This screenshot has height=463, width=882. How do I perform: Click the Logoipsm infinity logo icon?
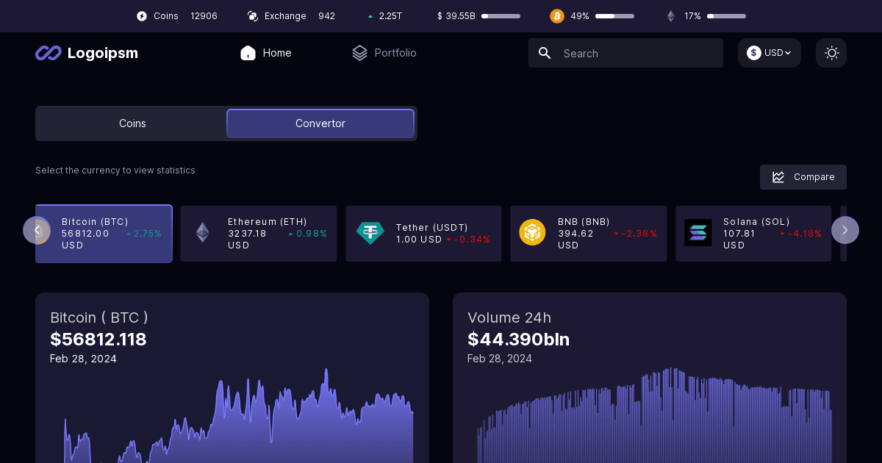pos(49,53)
